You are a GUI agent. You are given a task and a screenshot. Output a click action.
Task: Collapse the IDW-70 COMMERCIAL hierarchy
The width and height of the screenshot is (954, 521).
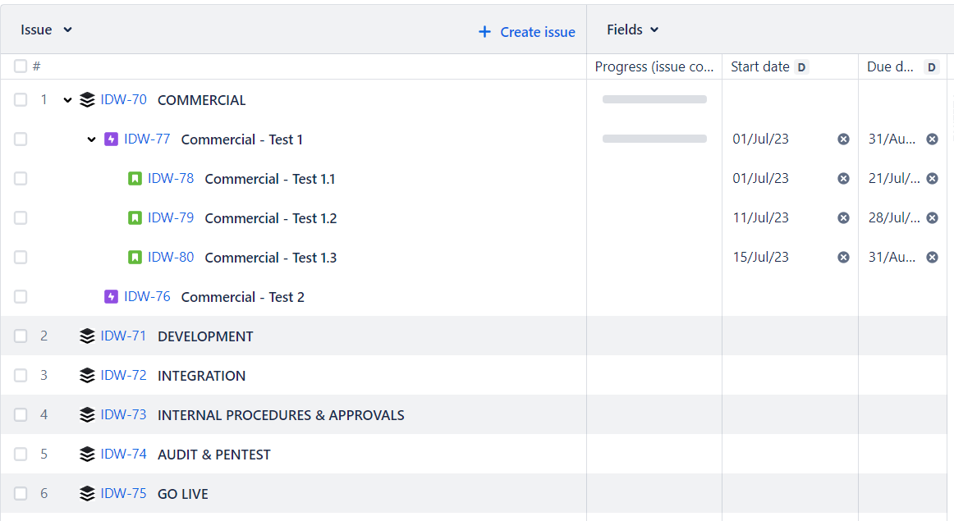click(67, 100)
